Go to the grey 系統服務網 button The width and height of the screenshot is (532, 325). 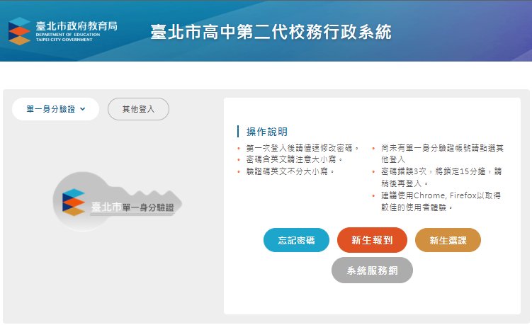point(372,270)
